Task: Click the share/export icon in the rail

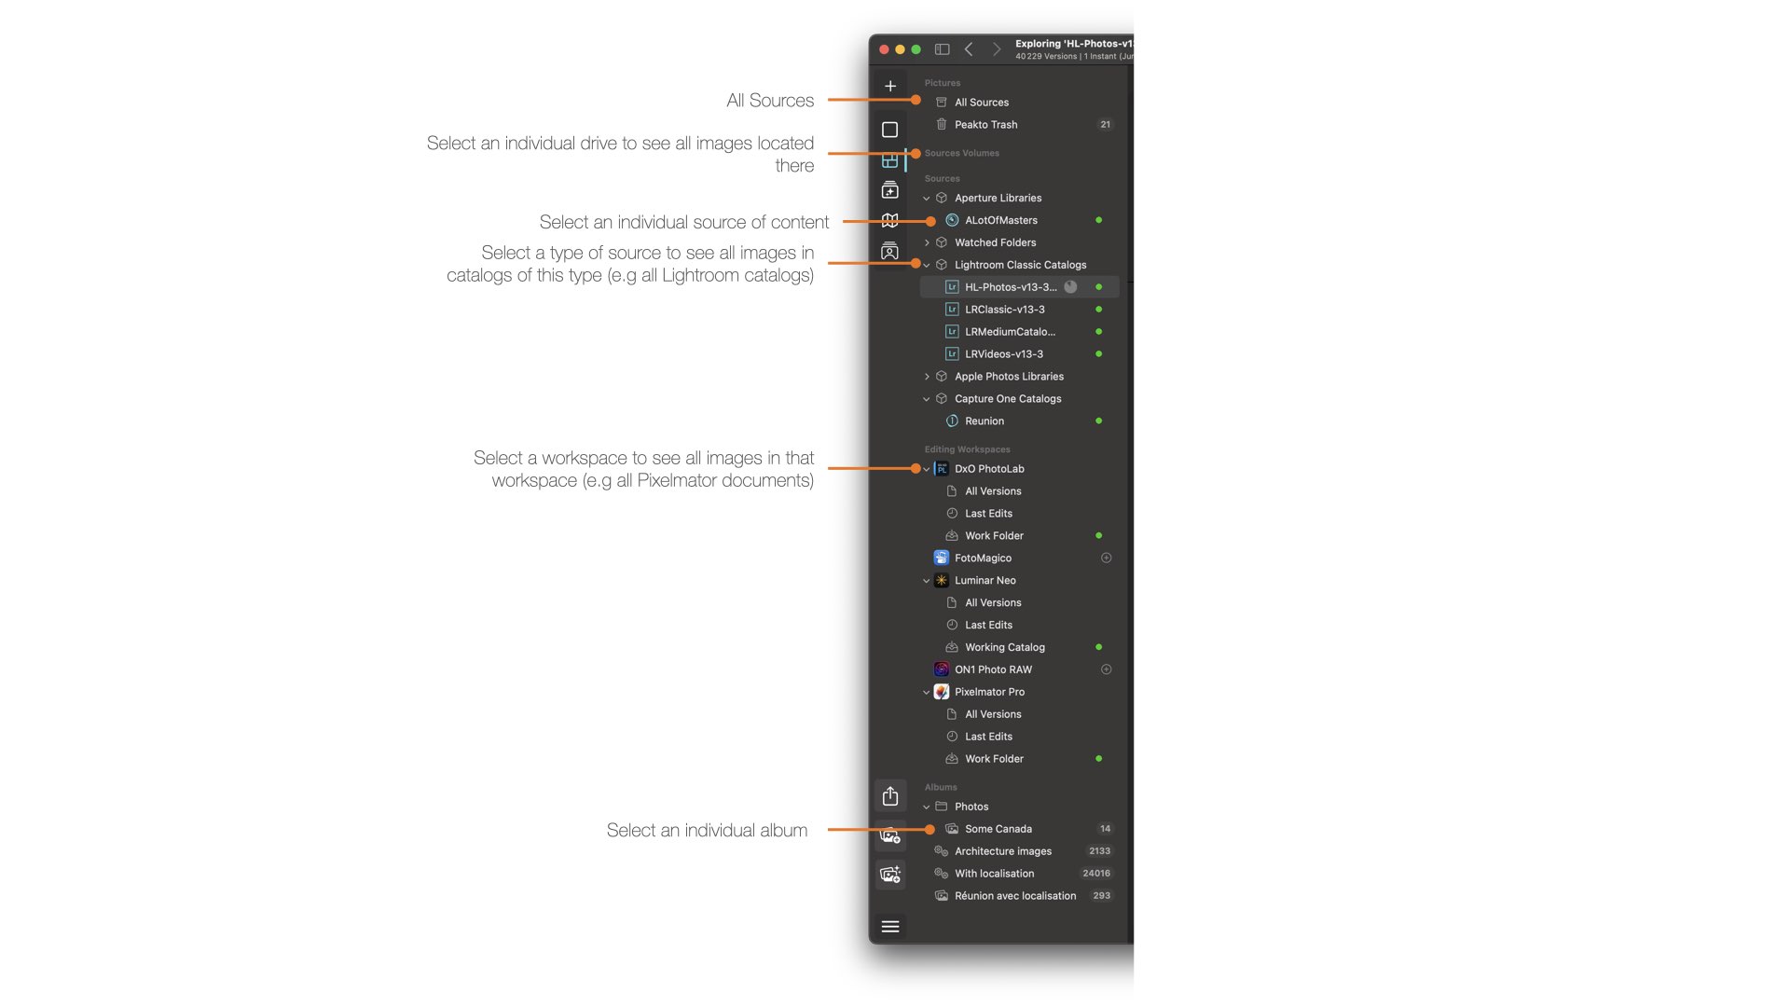Action: point(890,795)
